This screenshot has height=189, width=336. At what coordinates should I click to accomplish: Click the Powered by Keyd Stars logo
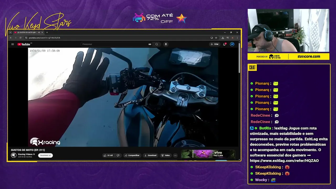coord(268,56)
